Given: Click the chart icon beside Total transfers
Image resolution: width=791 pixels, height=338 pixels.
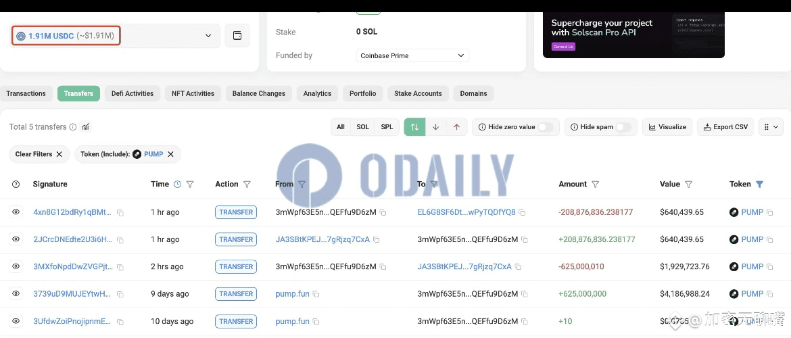Looking at the screenshot, I should [x=86, y=127].
